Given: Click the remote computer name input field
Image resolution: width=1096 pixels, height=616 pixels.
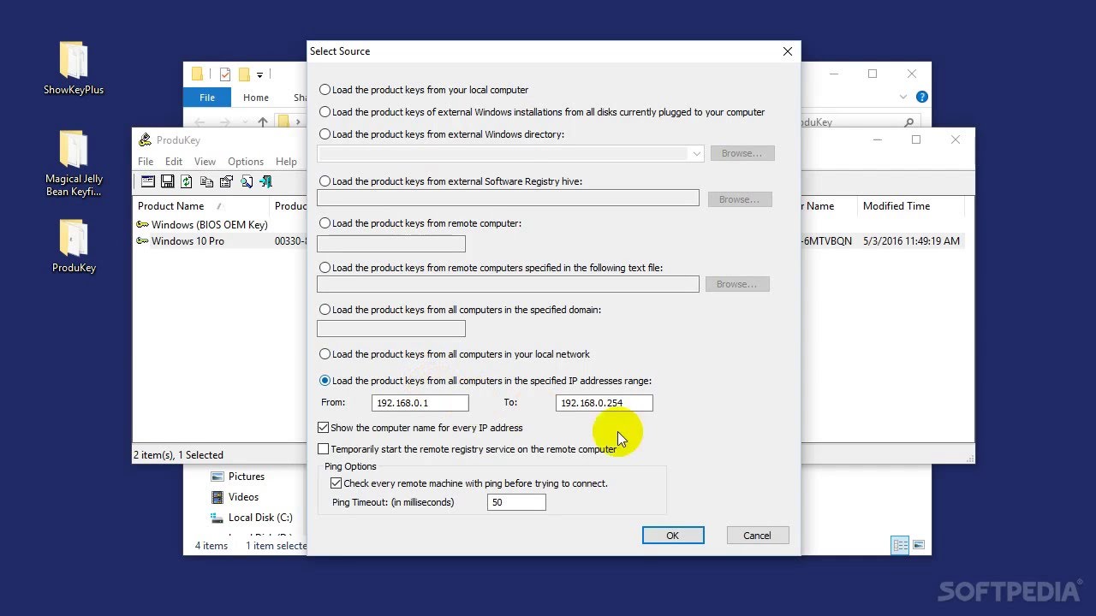Looking at the screenshot, I should 391,244.
